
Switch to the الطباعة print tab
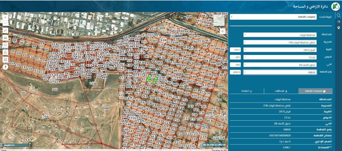point(247,91)
